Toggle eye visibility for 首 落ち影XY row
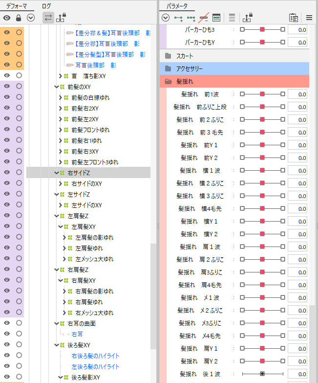 (x=7, y=75)
